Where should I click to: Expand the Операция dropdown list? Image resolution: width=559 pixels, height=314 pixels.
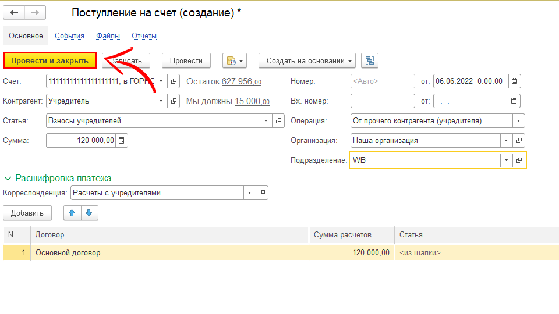(x=518, y=121)
